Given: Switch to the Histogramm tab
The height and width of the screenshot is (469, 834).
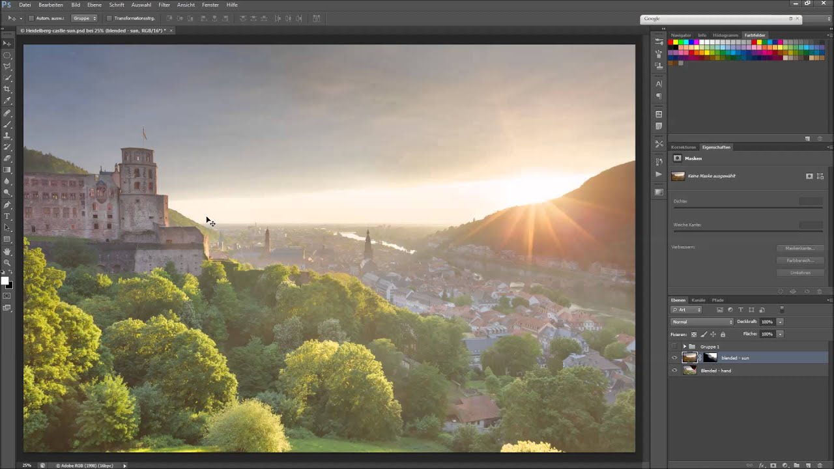Looking at the screenshot, I should coord(725,35).
